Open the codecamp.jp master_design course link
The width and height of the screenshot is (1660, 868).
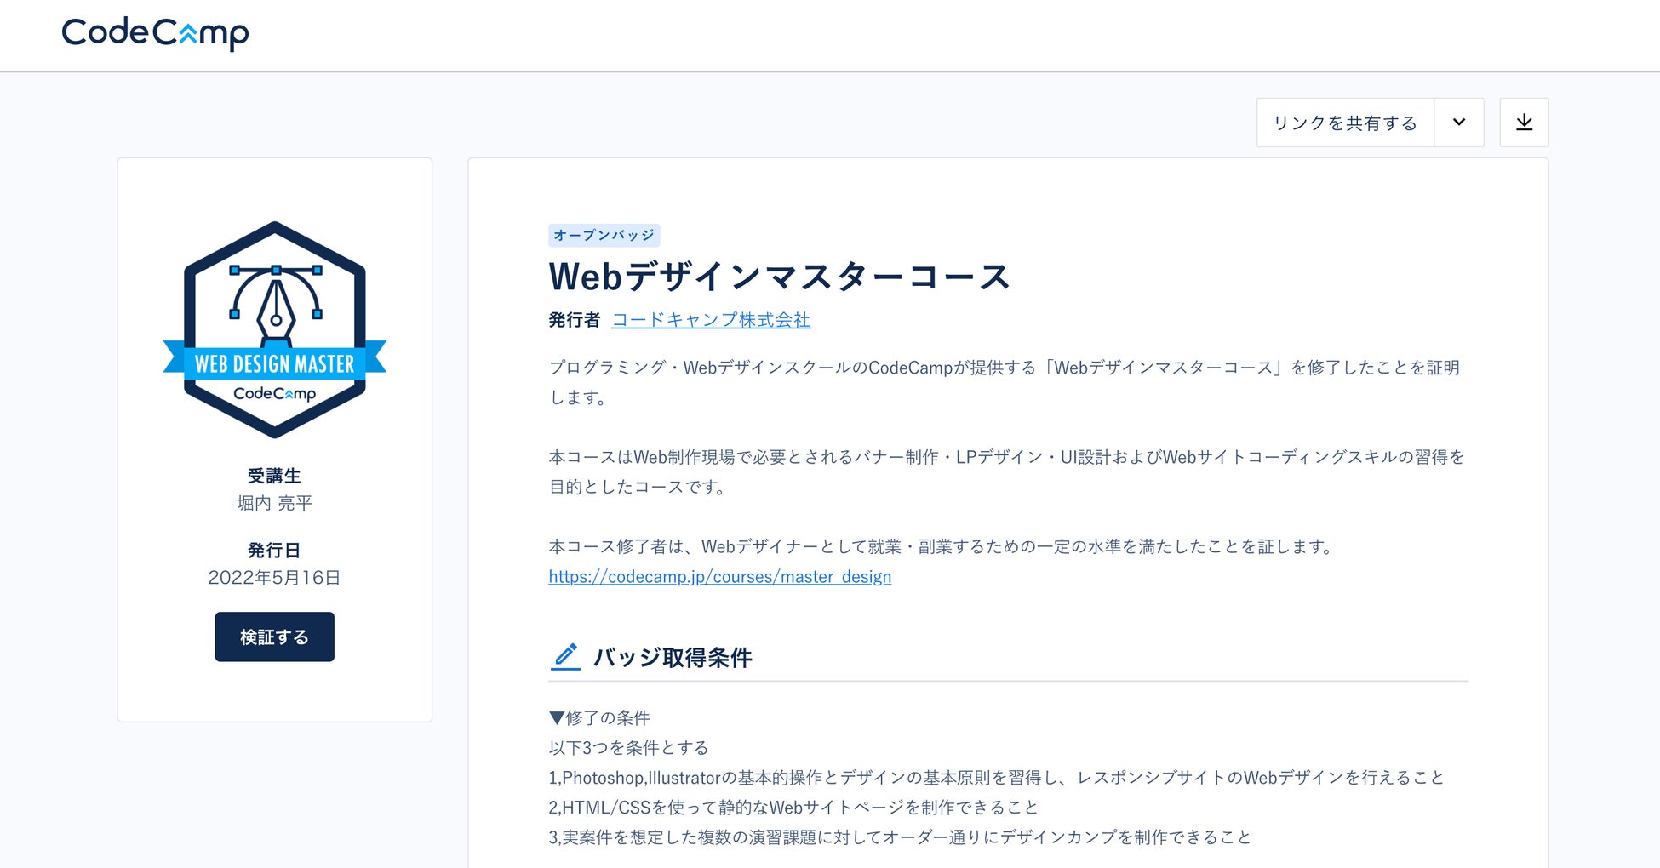pos(720,577)
